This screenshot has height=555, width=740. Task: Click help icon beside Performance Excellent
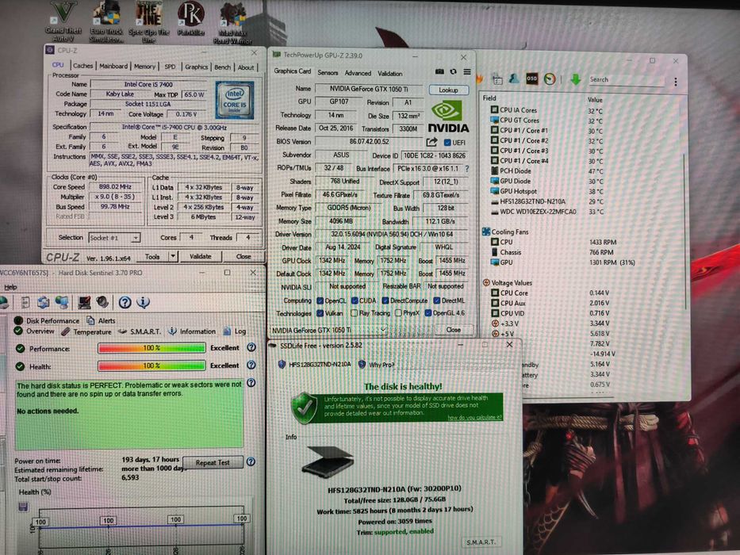[251, 347]
